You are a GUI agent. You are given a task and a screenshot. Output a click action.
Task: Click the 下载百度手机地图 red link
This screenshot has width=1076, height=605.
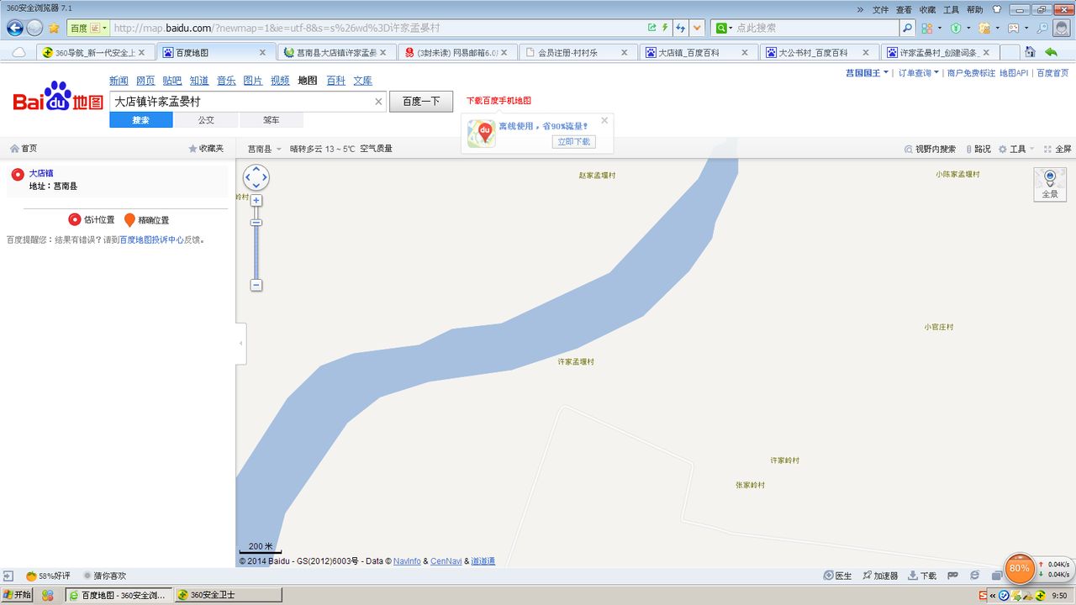[498, 101]
